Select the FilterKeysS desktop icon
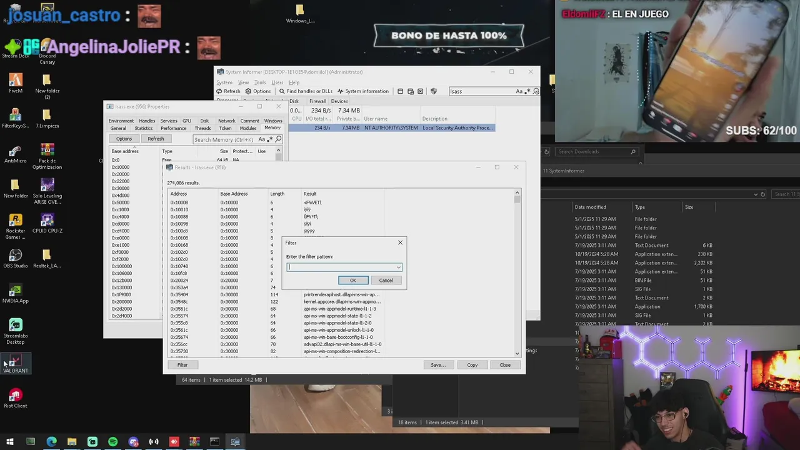This screenshot has width=800, height=450. 16,119
